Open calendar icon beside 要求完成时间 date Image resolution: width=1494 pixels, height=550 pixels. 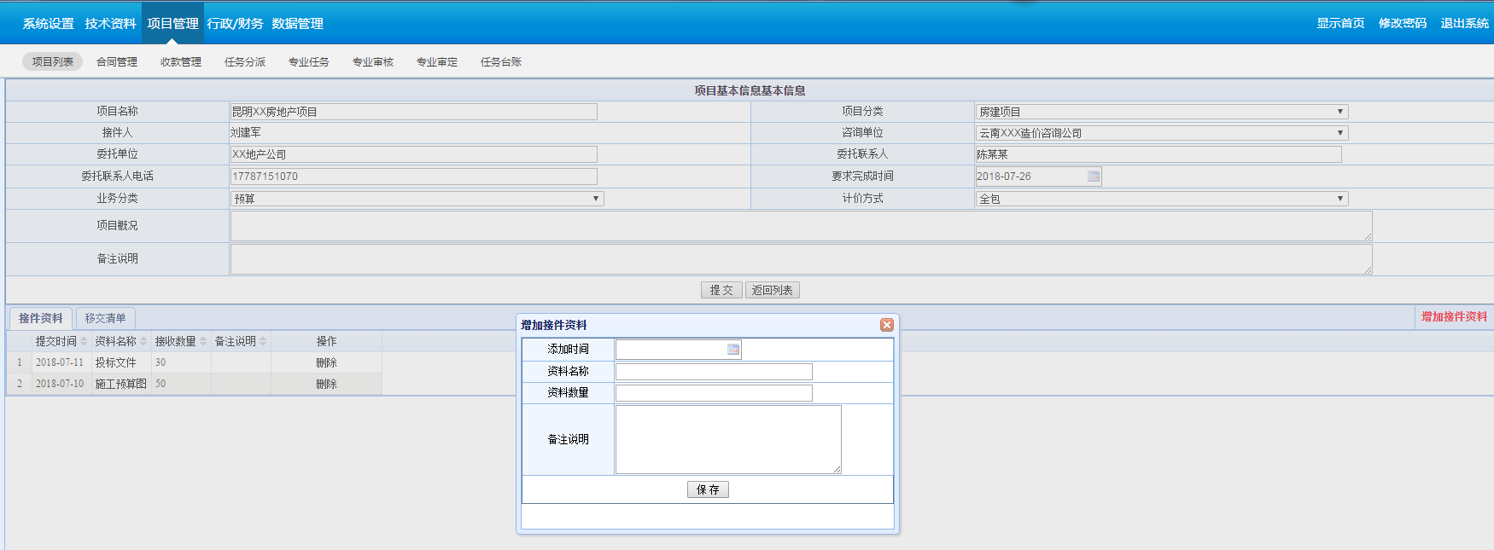pos(1093,177)
